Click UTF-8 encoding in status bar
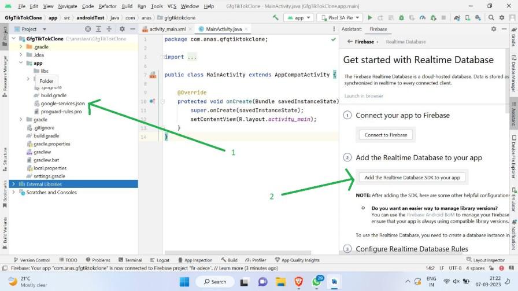The height and width of the screenshot is (291, 518). click(x=455, y=268)
